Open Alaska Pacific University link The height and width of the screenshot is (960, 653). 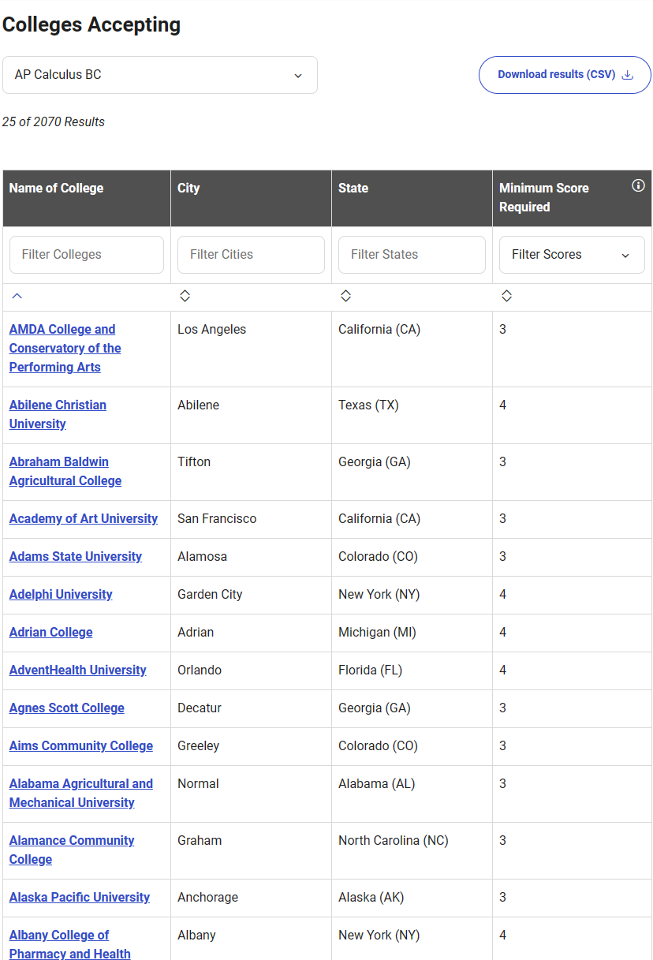(x=80, y=897)
